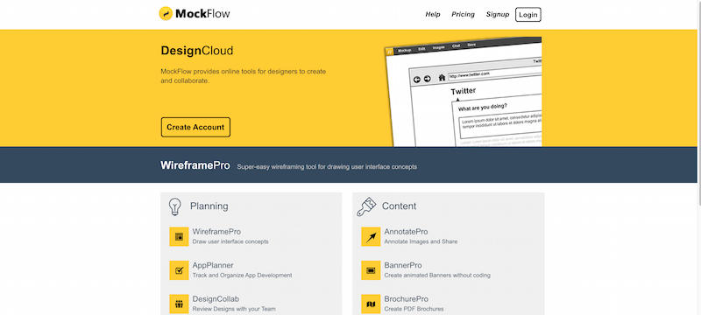
Task: Open the AnnotatePro arrow icon
Action: pos(371,236)
